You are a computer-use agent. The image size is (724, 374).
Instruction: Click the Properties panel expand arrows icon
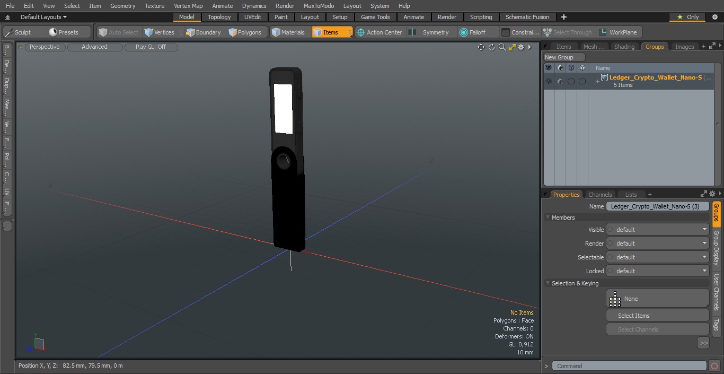pyautogui.click(x=704, y=194)
